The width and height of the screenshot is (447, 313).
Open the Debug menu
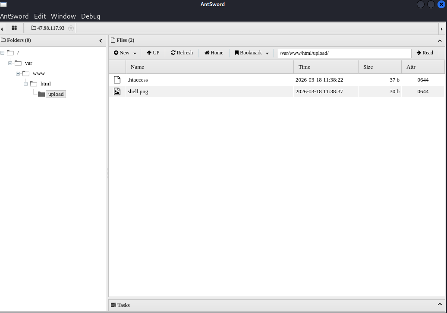[91, 16]
